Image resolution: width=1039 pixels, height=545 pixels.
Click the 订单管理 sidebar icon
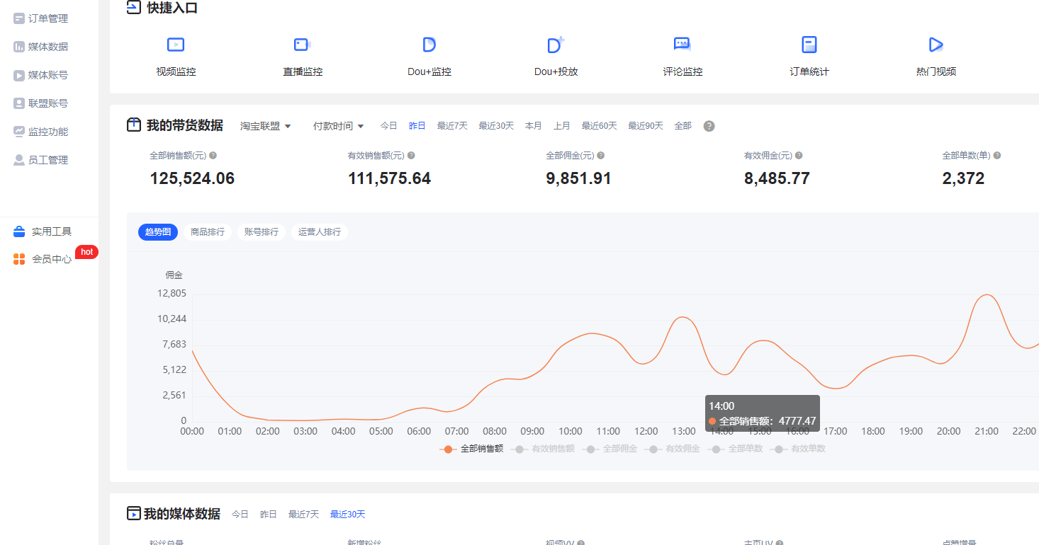tap(19, 18)
